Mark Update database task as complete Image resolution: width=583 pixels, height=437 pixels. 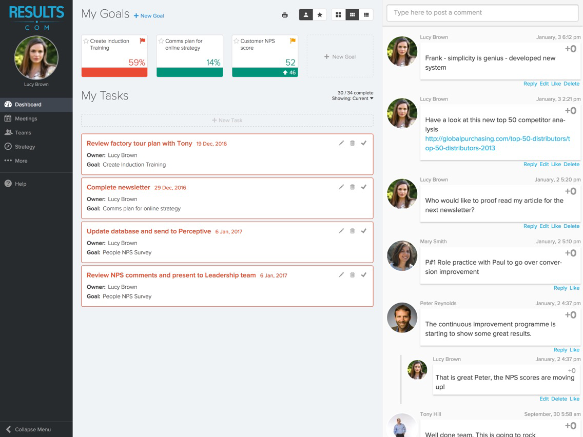tap(364, 231)
